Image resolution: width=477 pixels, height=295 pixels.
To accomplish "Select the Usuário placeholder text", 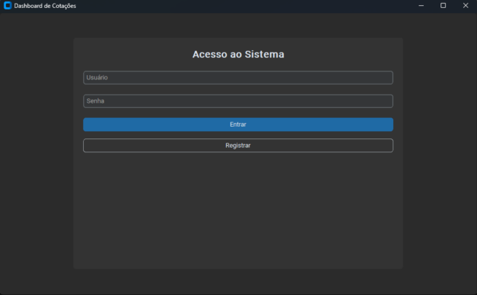I will click(97, 77).
